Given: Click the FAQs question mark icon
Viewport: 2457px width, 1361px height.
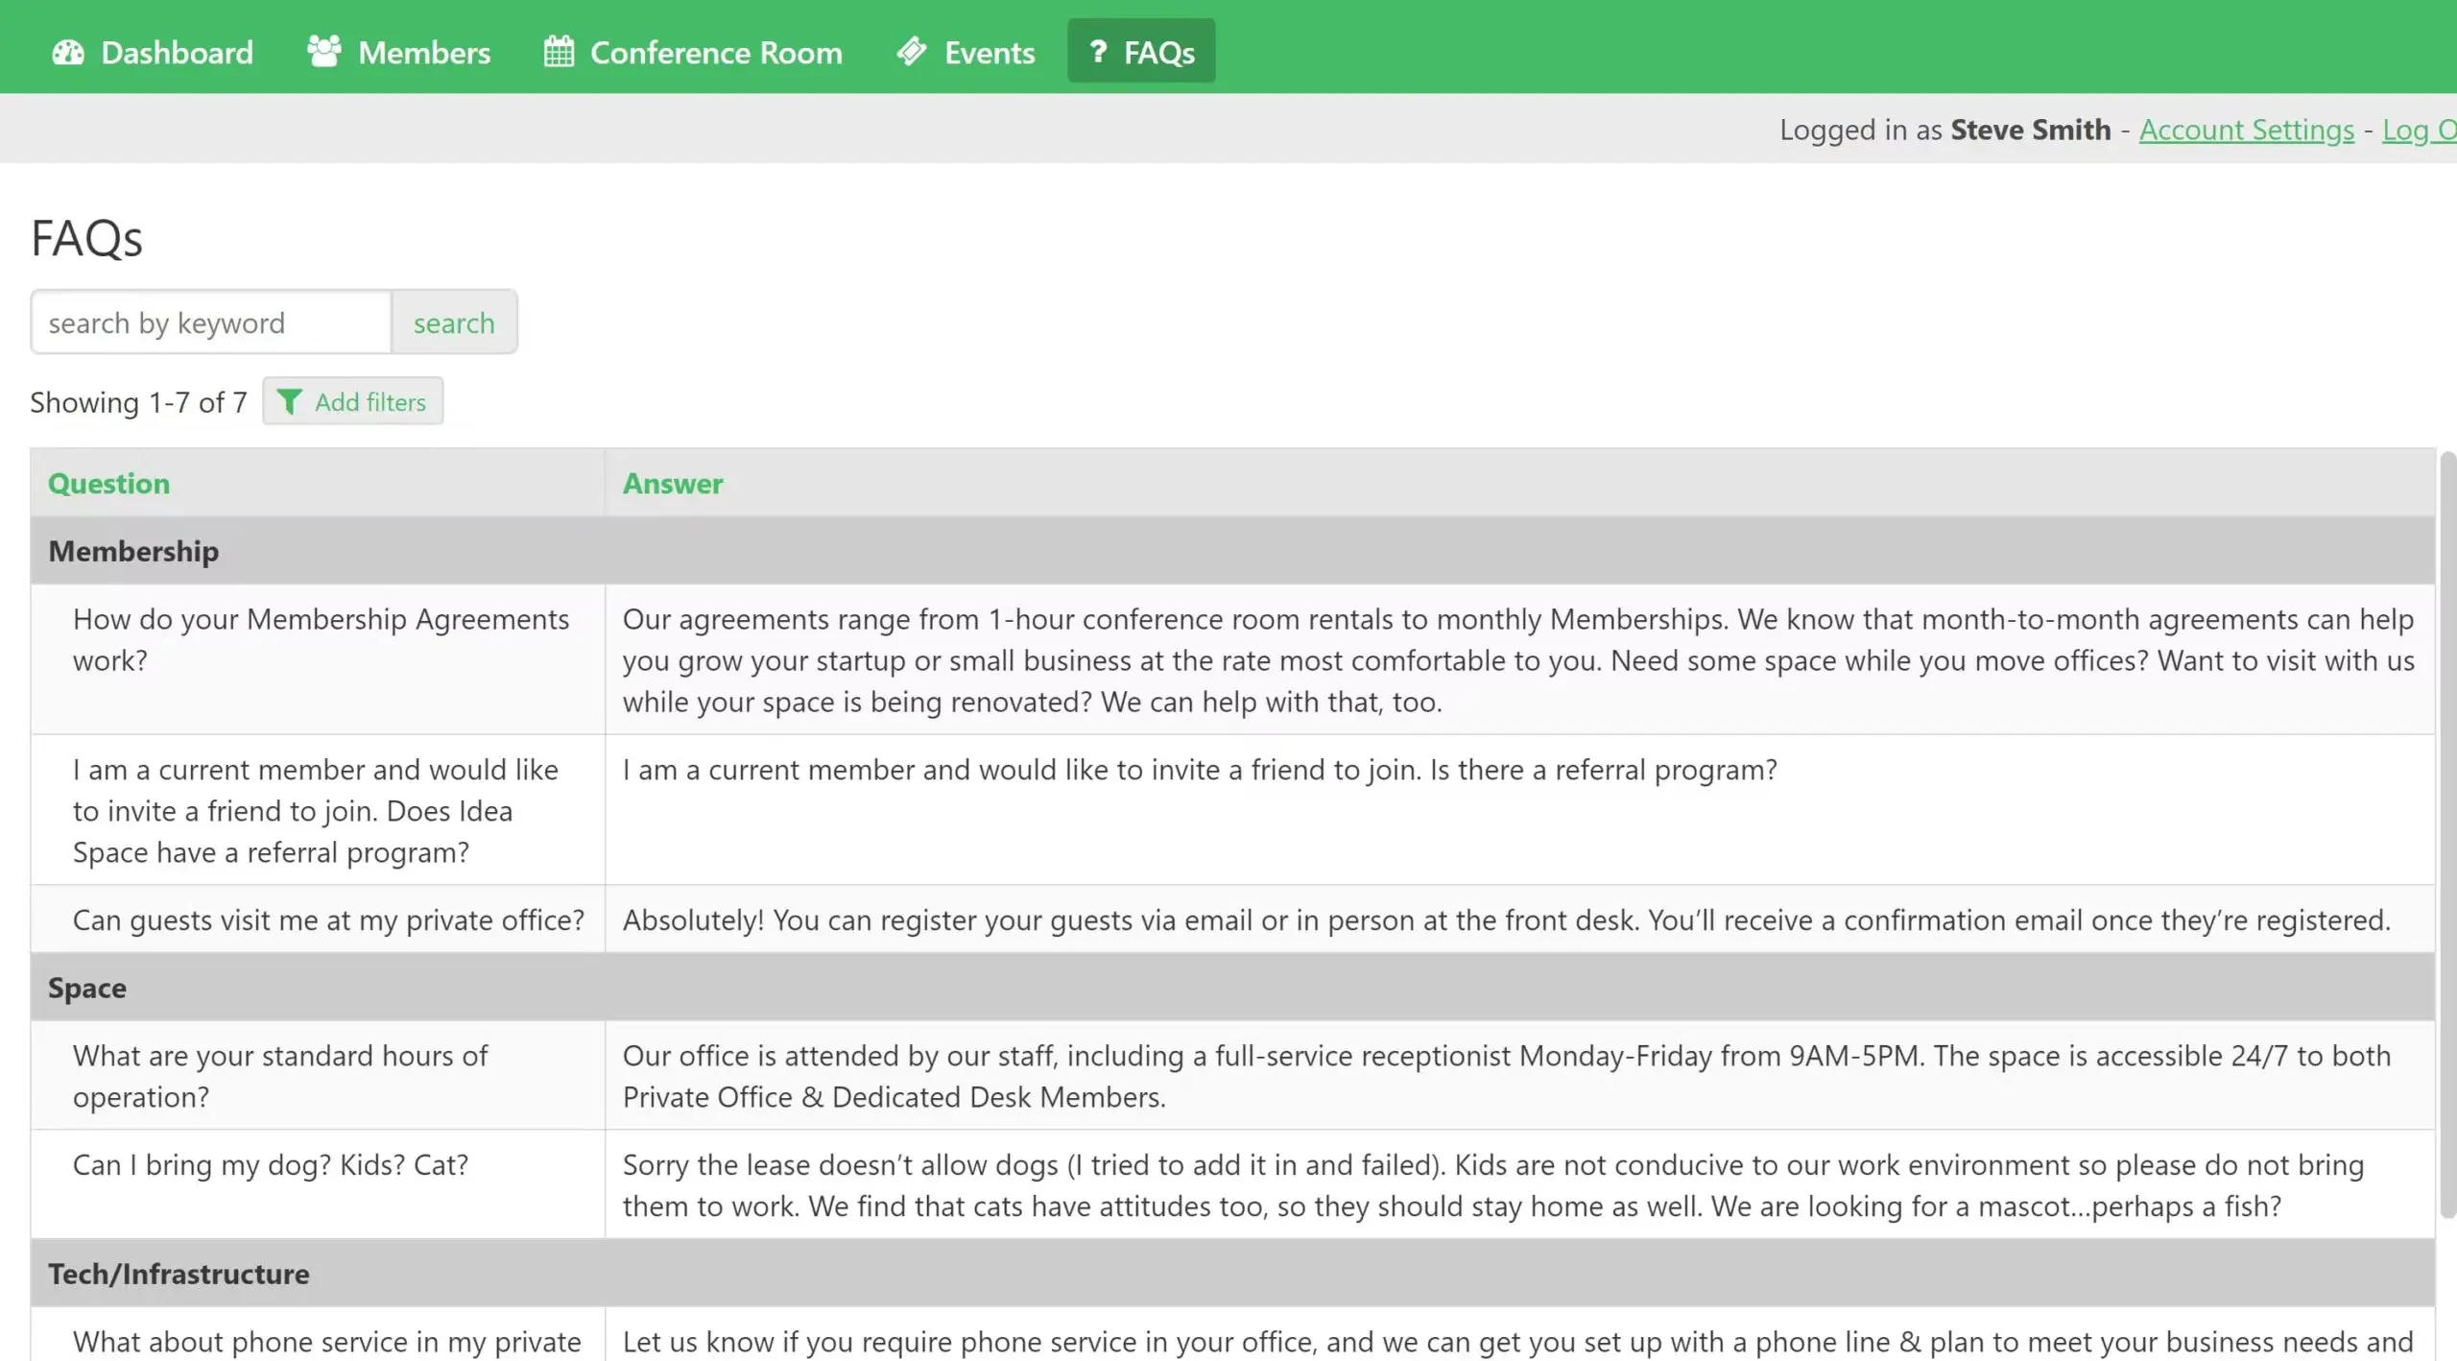Looking at the screenshot, I should (x=1099, y=51).
